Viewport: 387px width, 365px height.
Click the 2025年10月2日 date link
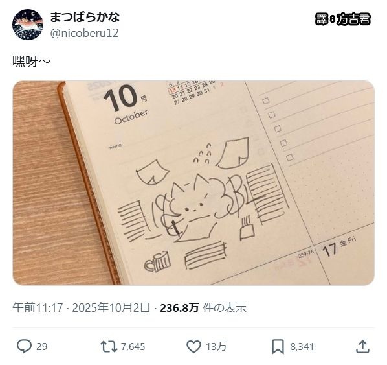(x=111, y=308)
